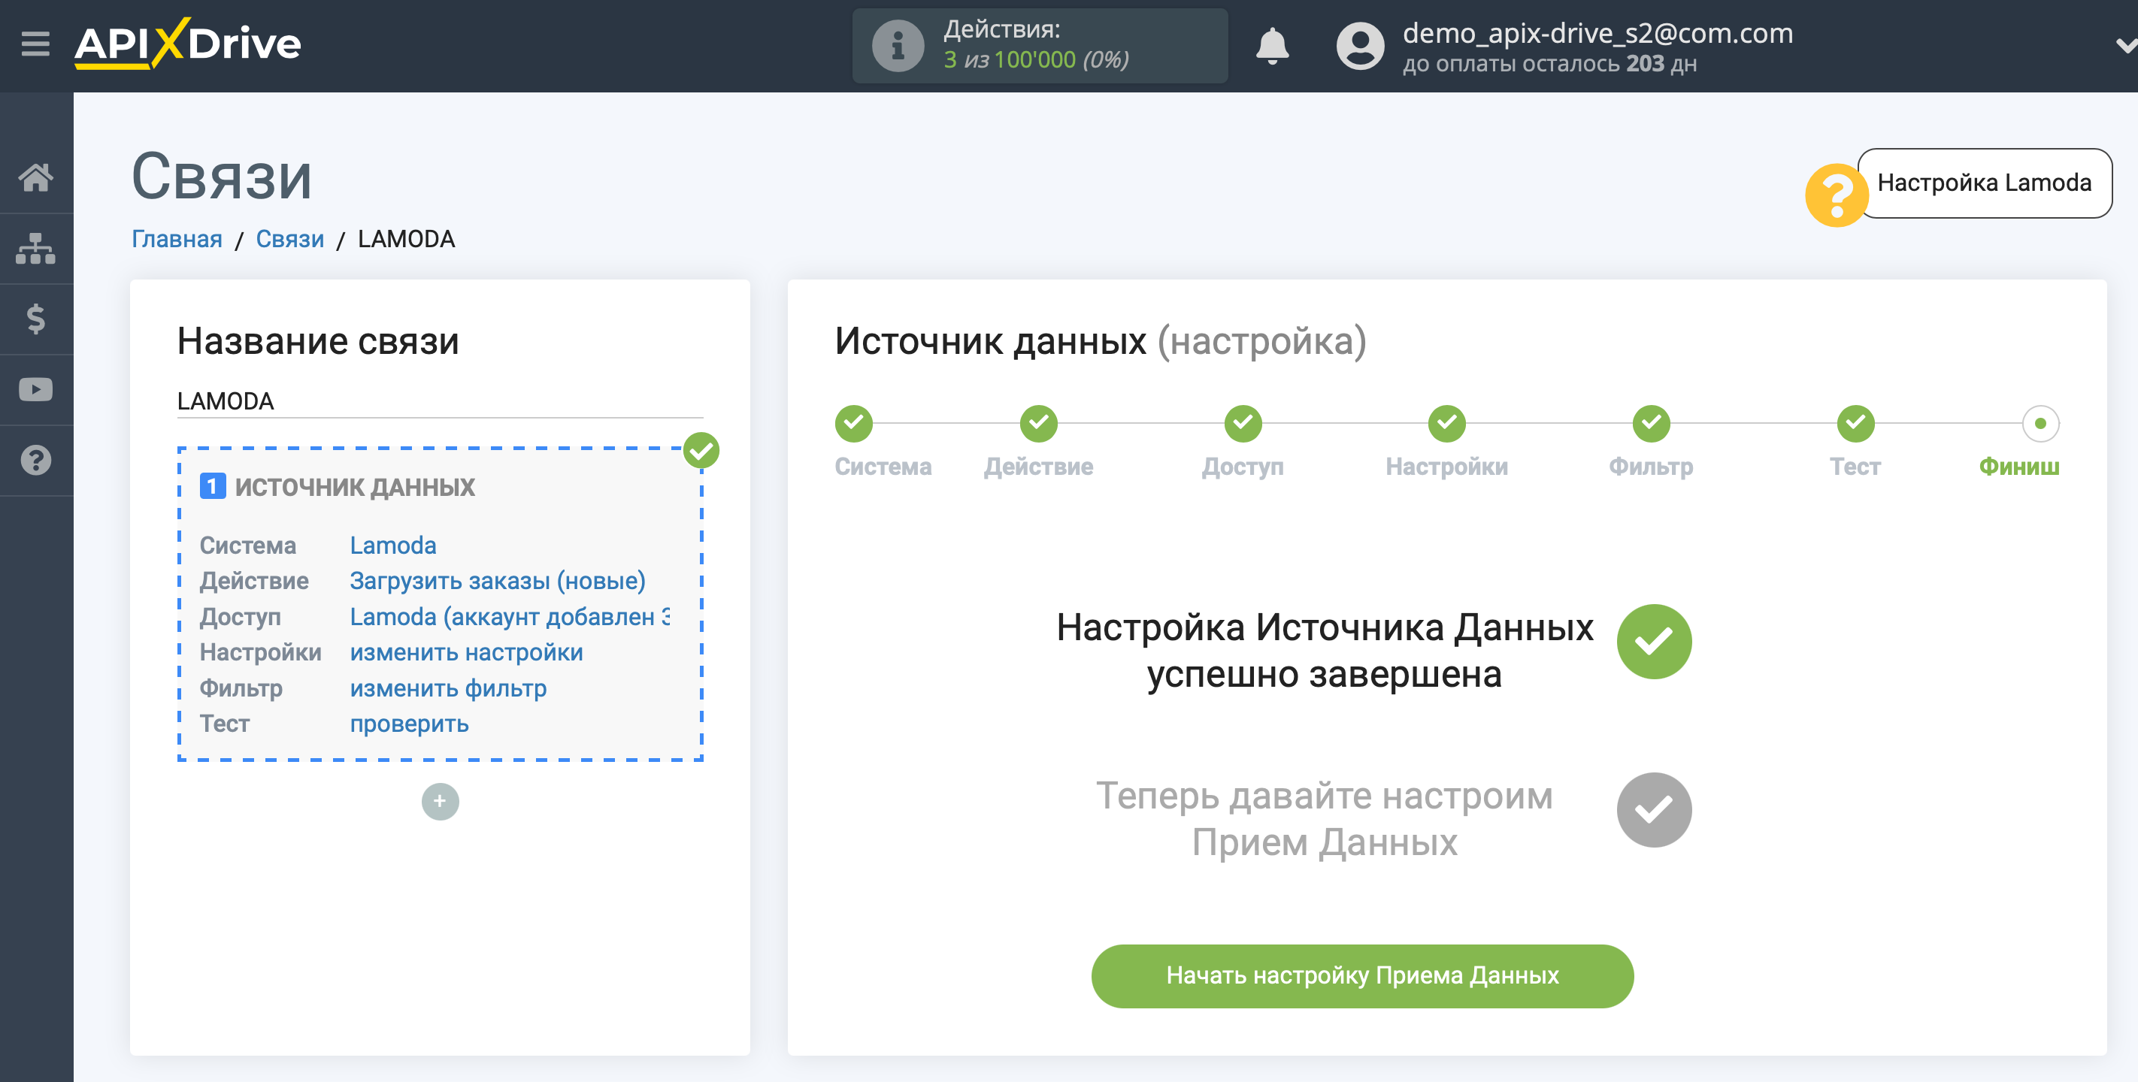This screenshot has height=1082, width=2138.
Task: Open the Lamoda system link
Action: [392, 546]
